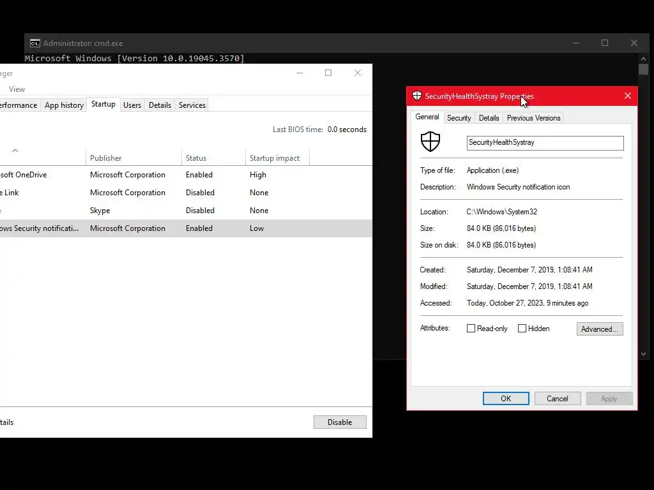Click the Type of file value Application (.exe)
Image resolution: width=654 pixels, height=490 pixels.
[x=492, y=170]
